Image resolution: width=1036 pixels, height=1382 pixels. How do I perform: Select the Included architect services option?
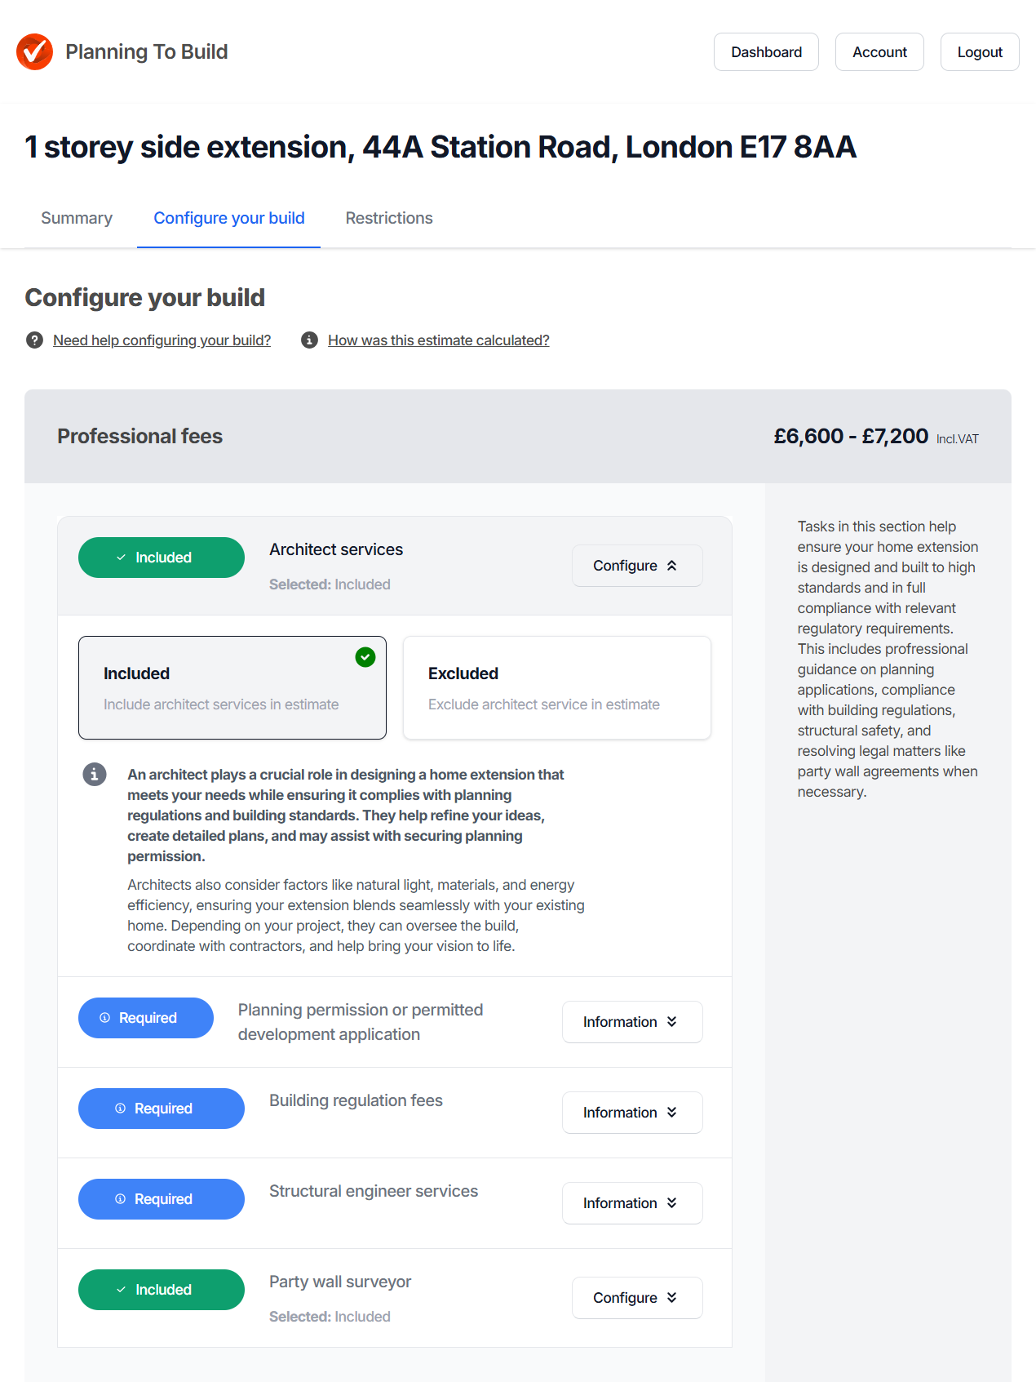pos(232,687)
